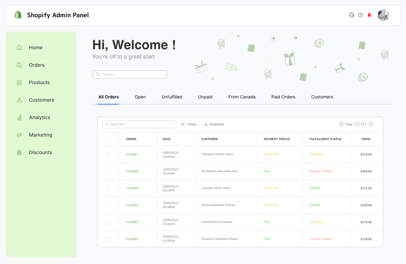Download the orders list
The width and height of the screenshot is (406, 264).
point(214,124)
